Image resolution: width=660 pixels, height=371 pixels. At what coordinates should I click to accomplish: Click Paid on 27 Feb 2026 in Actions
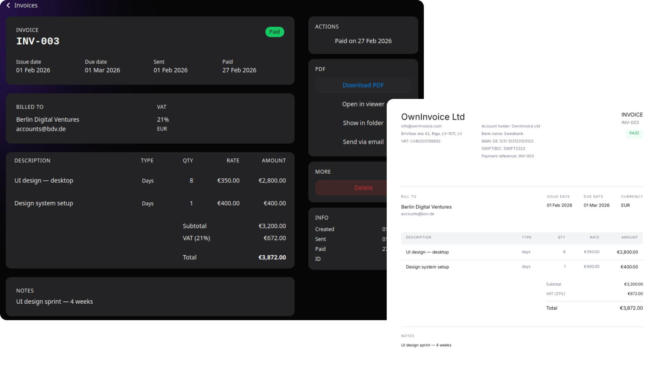(x=363, y=41)
